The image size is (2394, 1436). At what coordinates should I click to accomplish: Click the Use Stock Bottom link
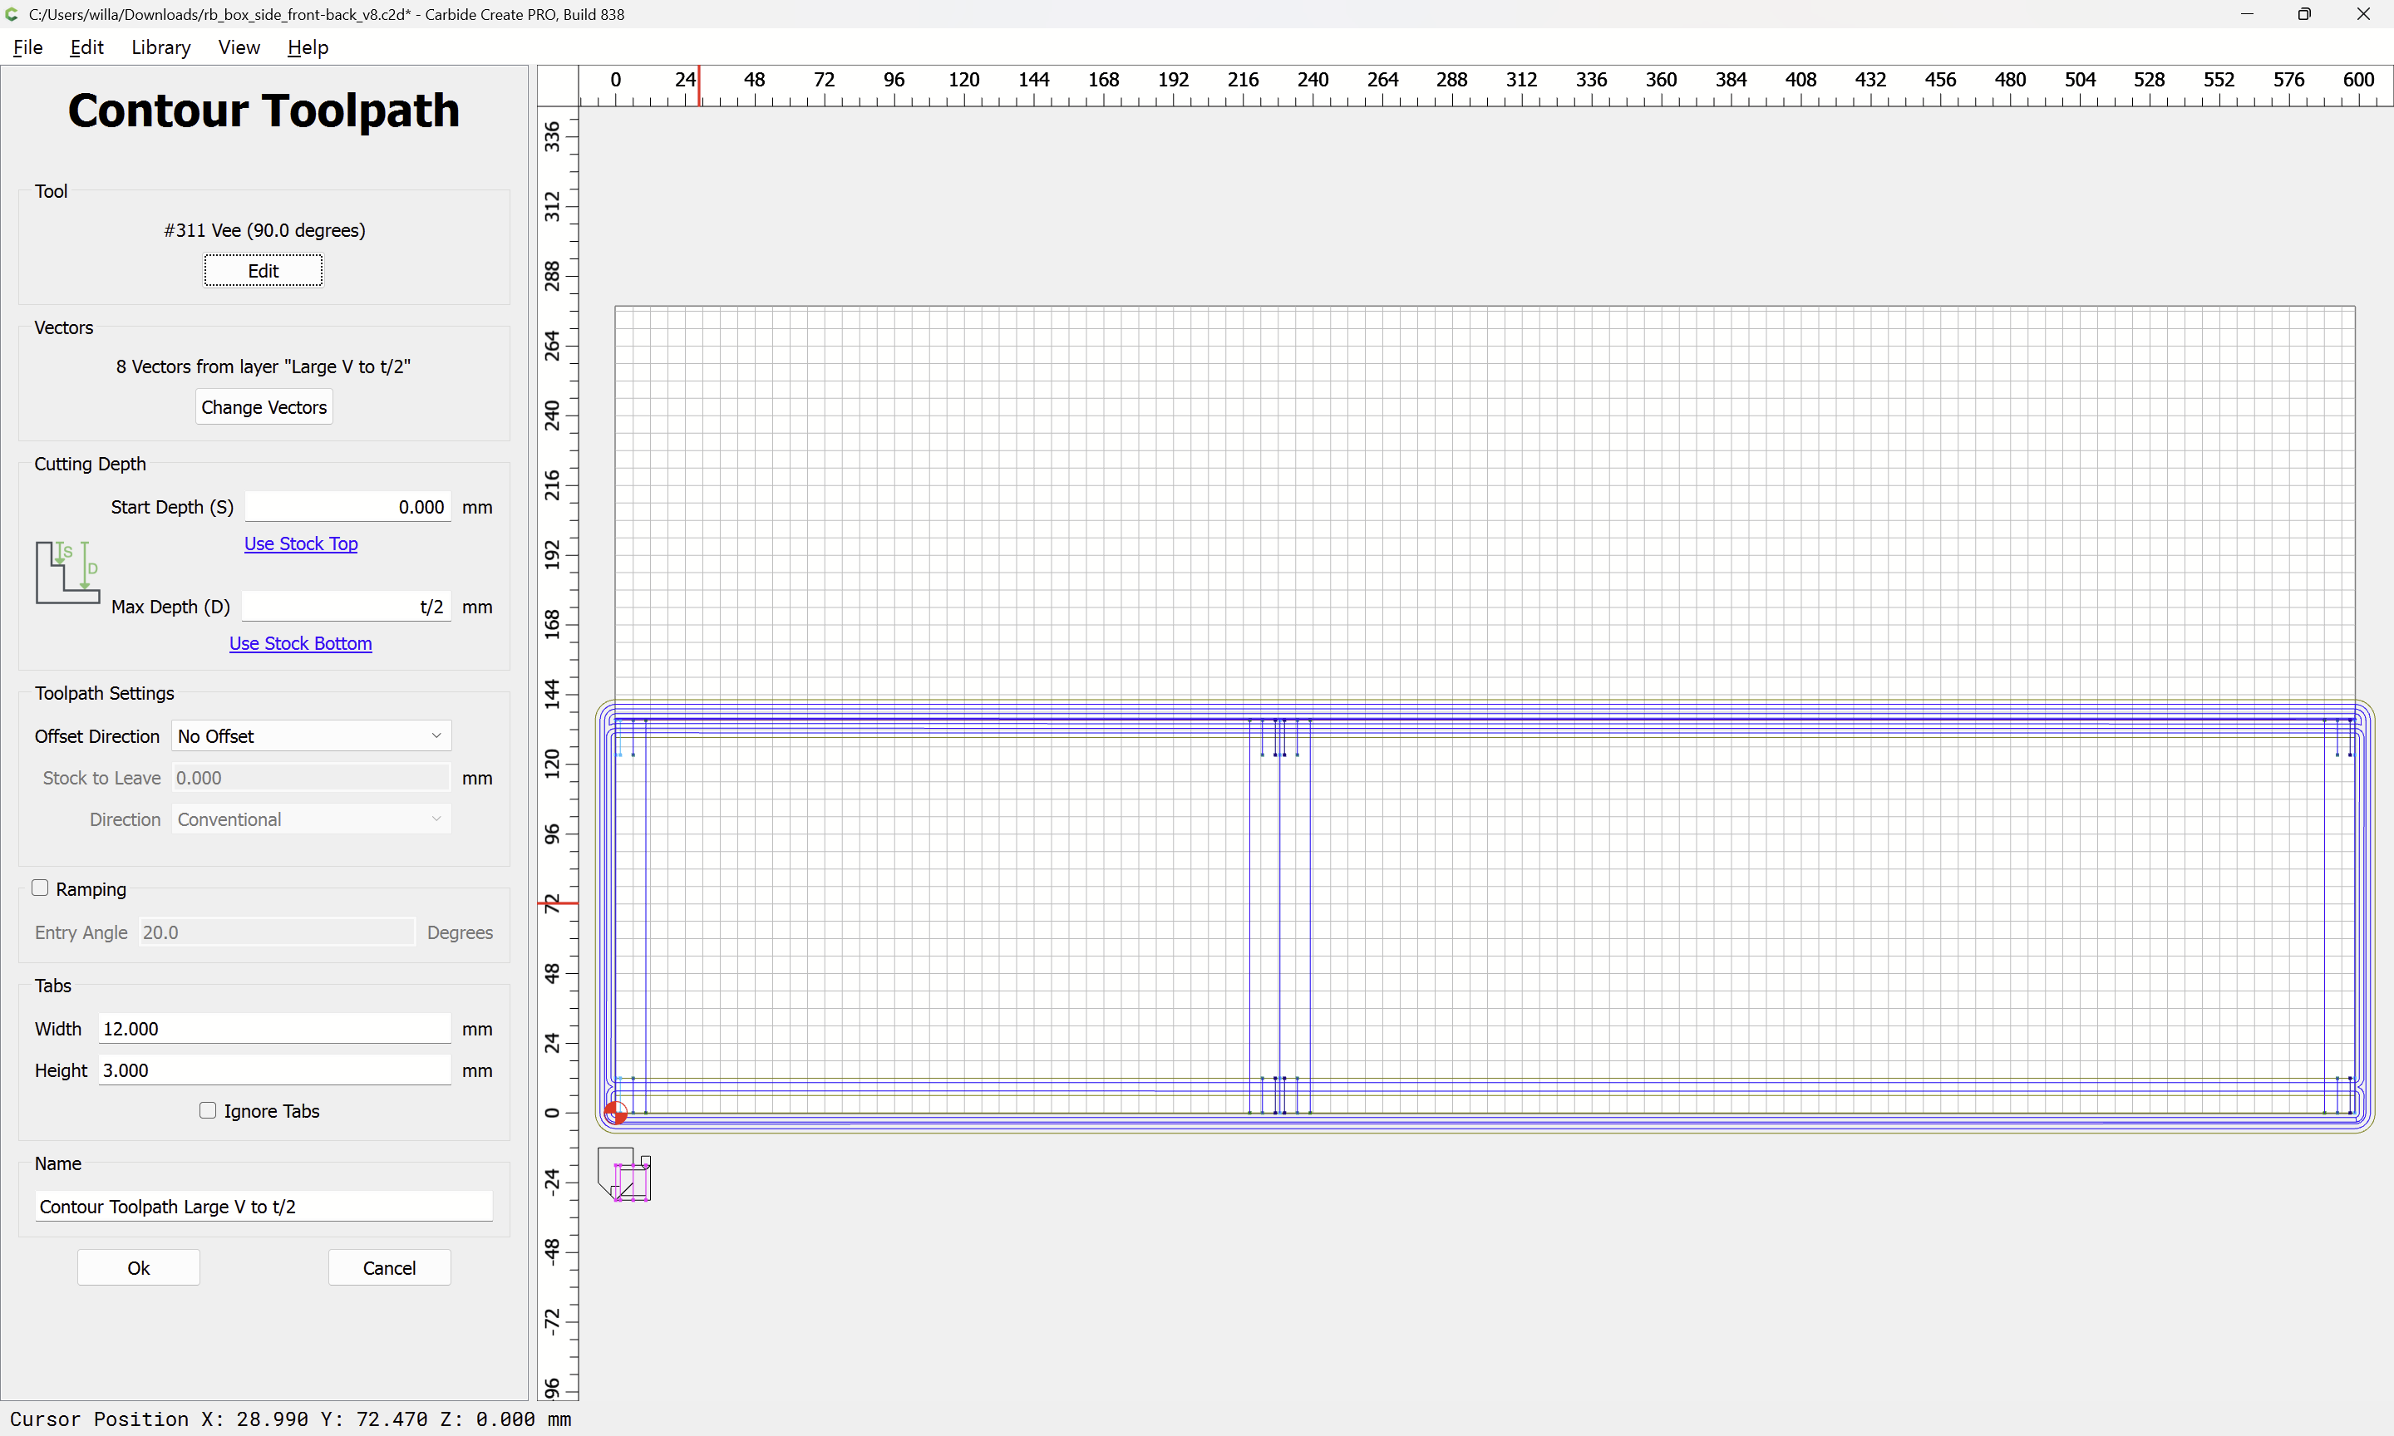pyautogui.click(x=300, y=643)
